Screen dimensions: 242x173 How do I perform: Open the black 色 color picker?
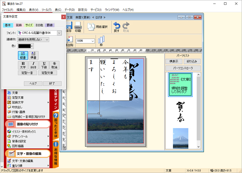point(26,46)
